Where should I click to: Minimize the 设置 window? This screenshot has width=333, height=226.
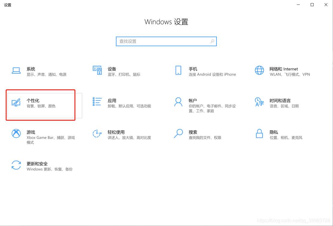298,5
